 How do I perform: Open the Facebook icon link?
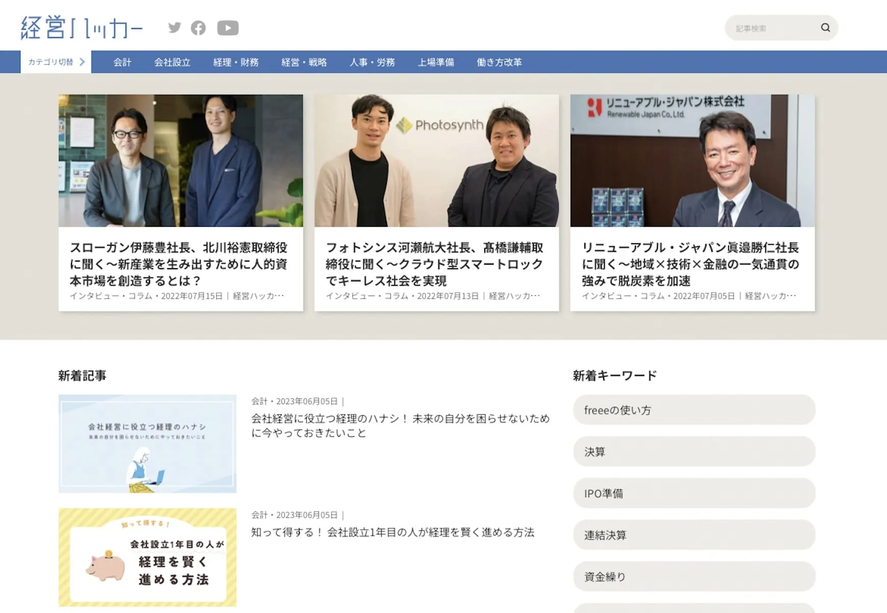click(199, 28)
